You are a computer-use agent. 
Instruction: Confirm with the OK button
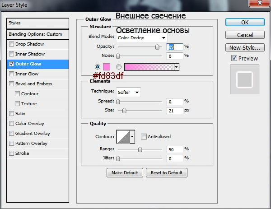pos(245,22)
